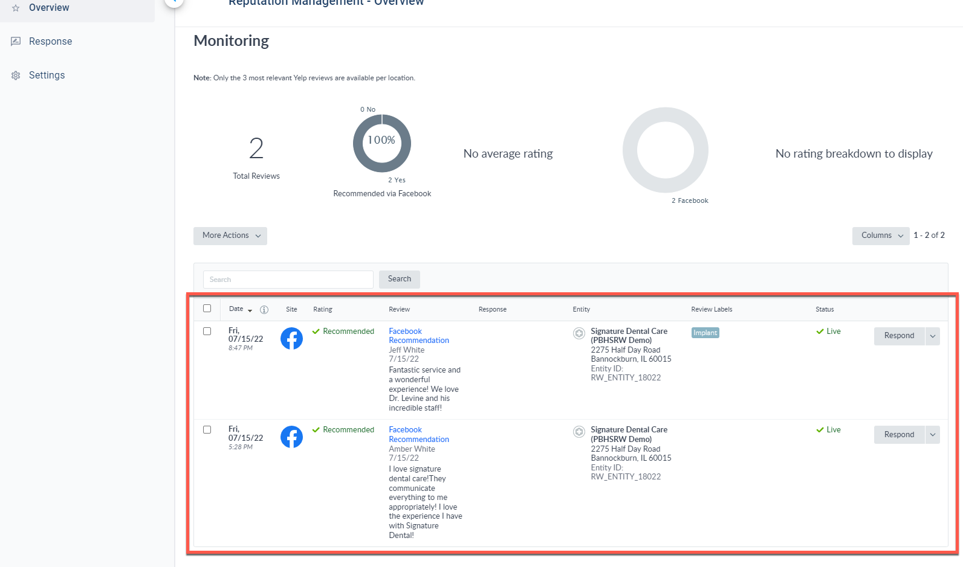Click the 2 Facebook site donut chart
The height and width of the screenshot is (567, 963).
[666, 150]
